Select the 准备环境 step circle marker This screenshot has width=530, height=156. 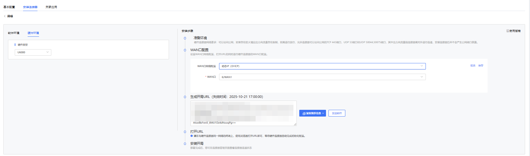click(x=185, y=38)
